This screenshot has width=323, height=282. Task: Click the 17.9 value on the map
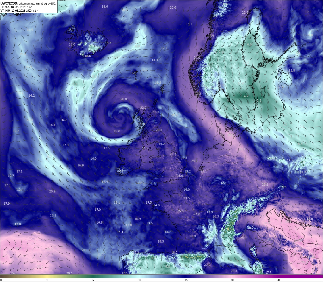(7, 204)
